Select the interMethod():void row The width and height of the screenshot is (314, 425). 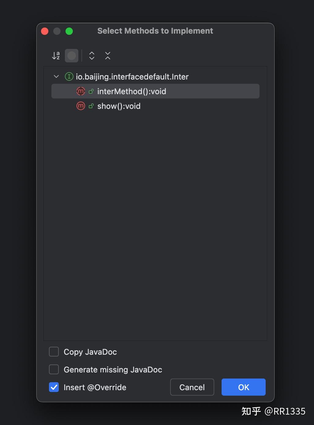[x=132, y=91]
